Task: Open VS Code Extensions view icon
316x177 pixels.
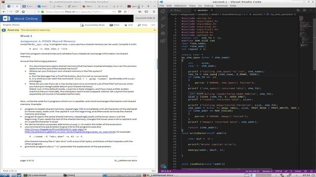Action: [163, 41]
